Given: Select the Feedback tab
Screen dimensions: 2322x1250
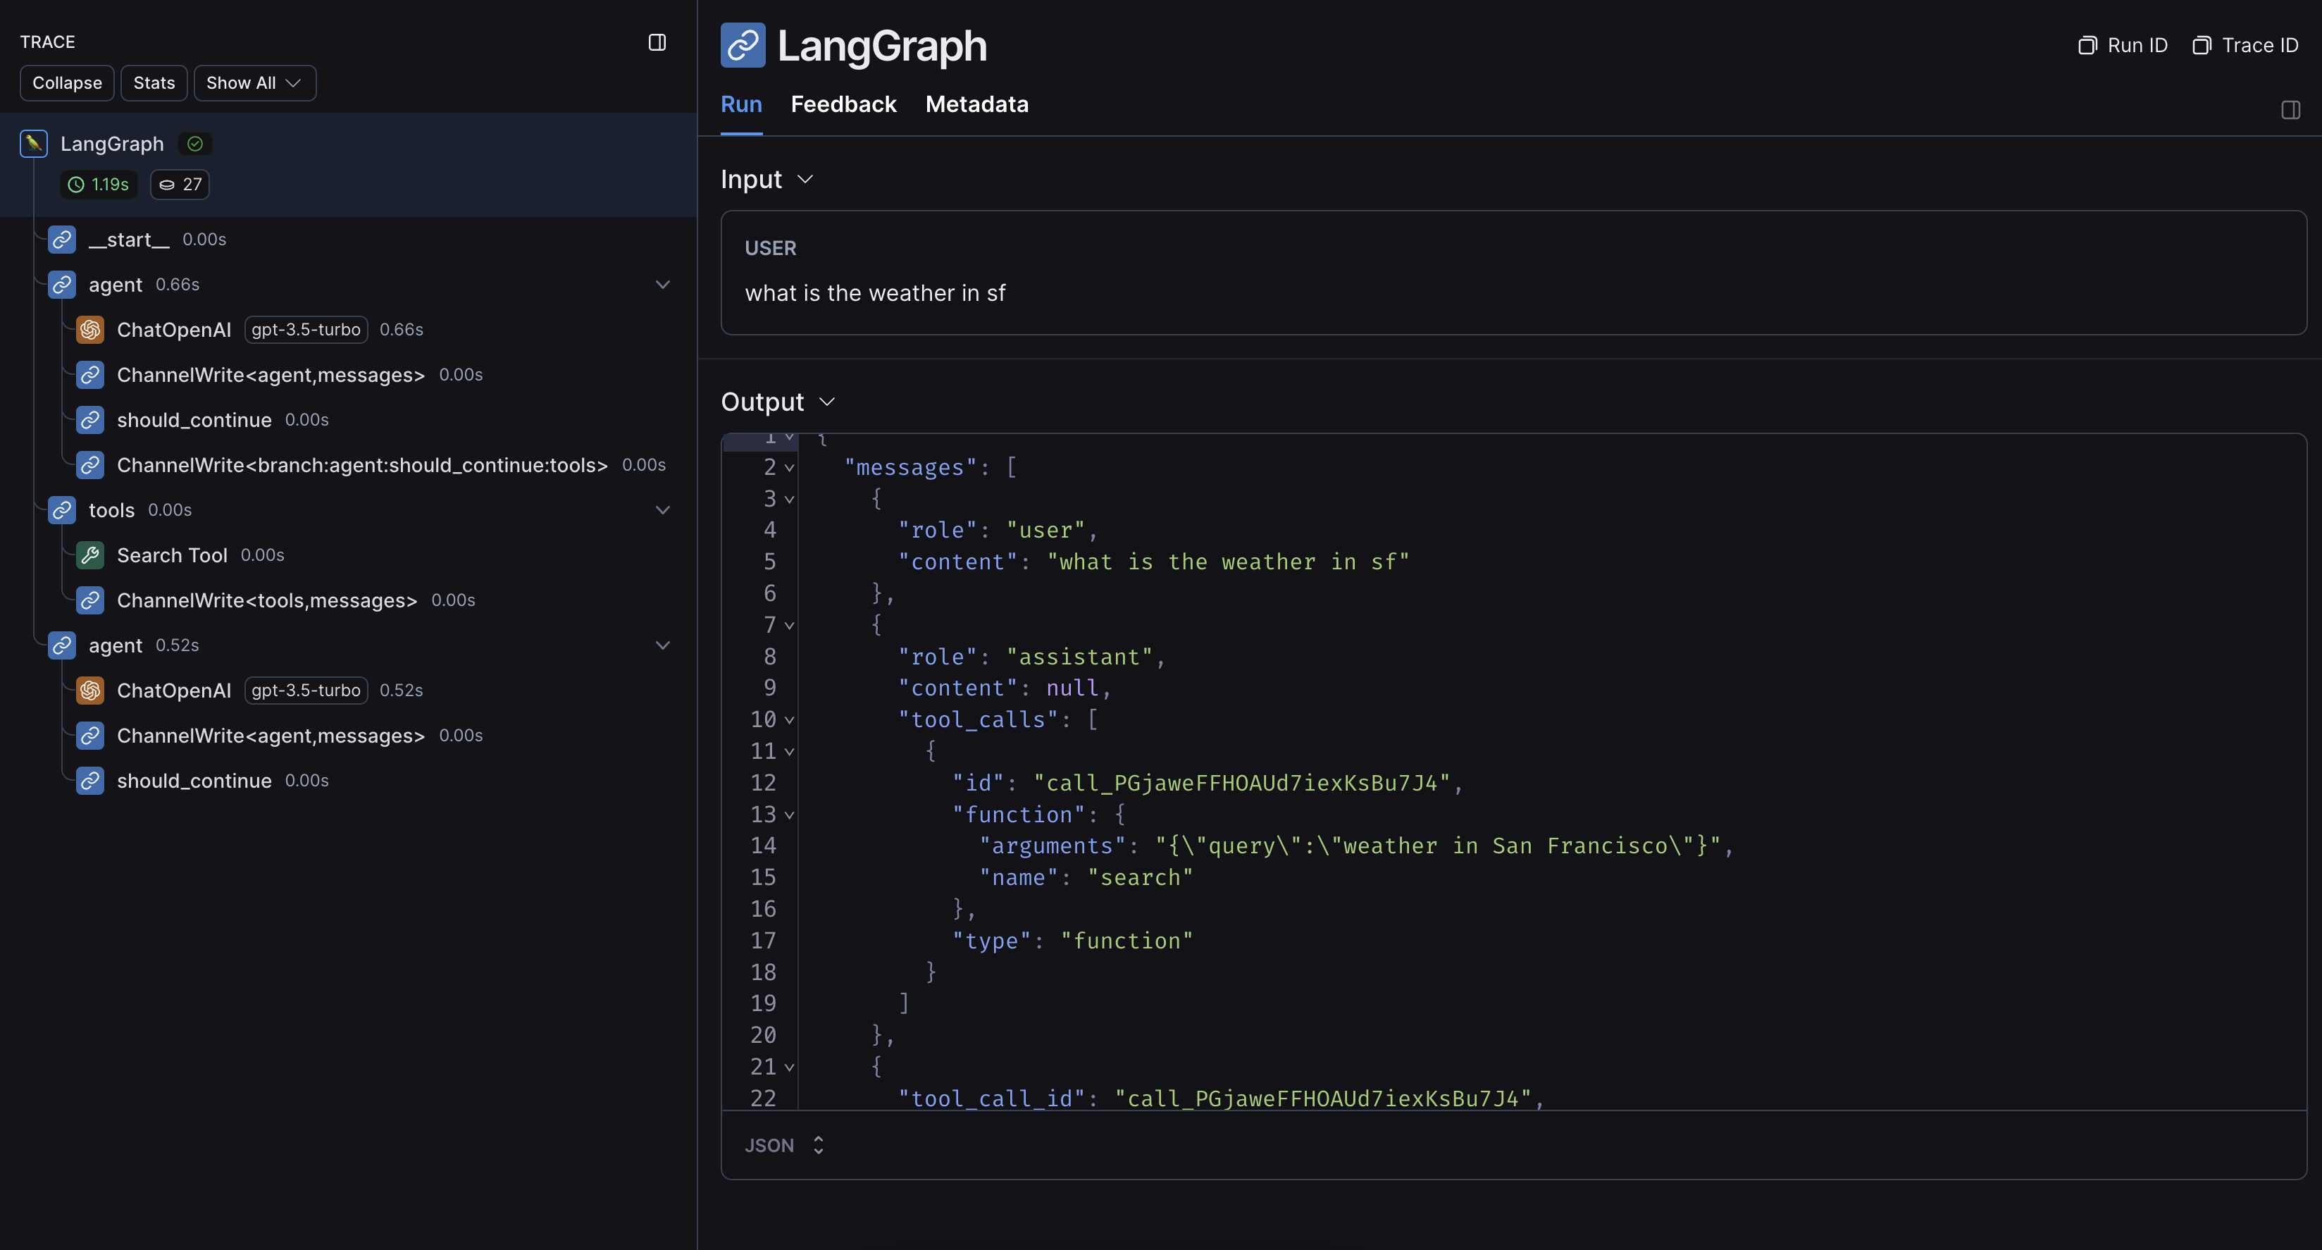Looking at the screenshot, I should [x=843, y=103].
